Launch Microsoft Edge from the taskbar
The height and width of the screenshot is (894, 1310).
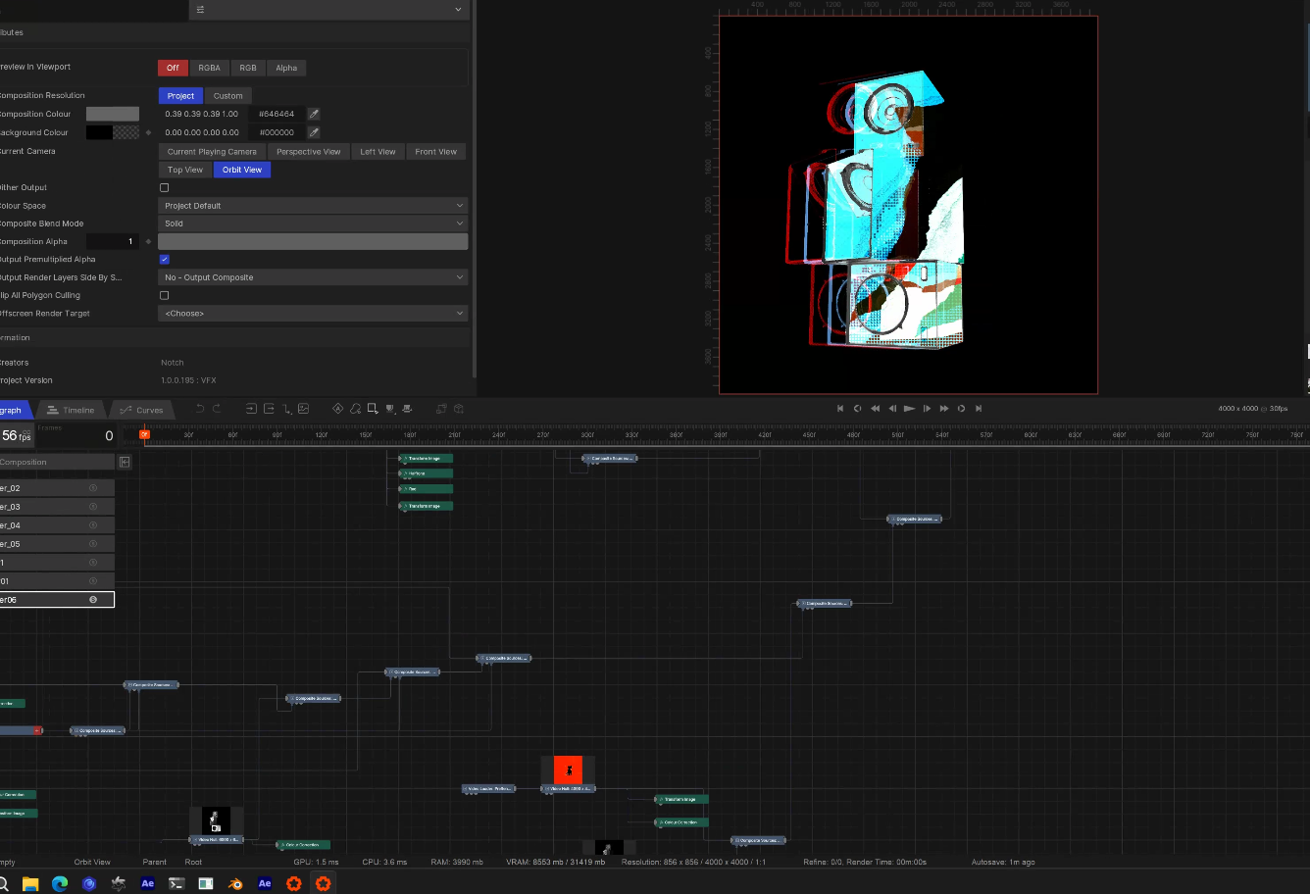tap(60, 883)
